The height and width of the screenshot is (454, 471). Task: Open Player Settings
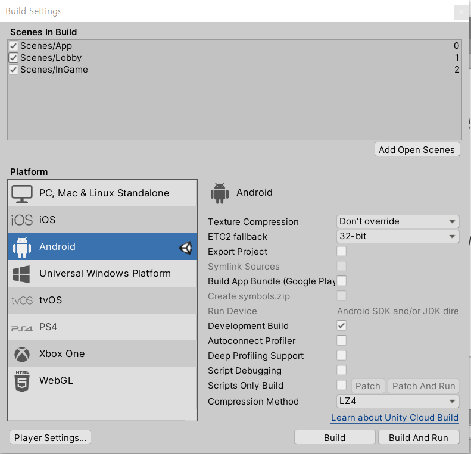point(50,437)
